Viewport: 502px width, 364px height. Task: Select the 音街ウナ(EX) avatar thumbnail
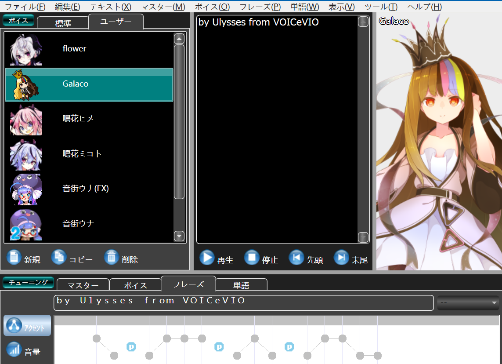[x=26, y=189]
